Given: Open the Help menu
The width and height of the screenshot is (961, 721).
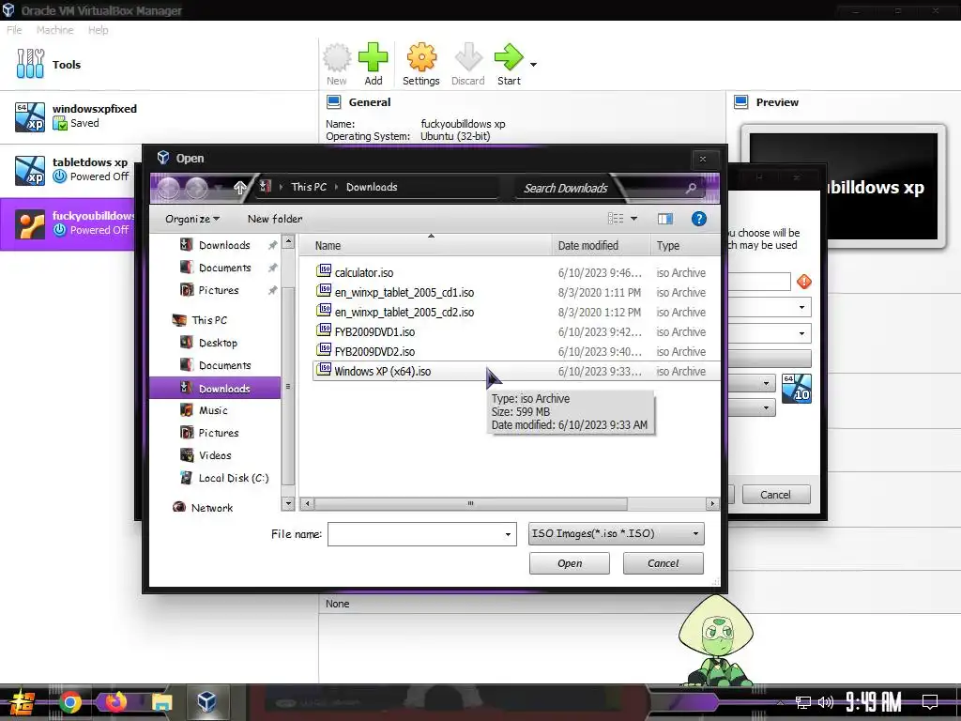Looking at the screenshot, I should 98,30.
